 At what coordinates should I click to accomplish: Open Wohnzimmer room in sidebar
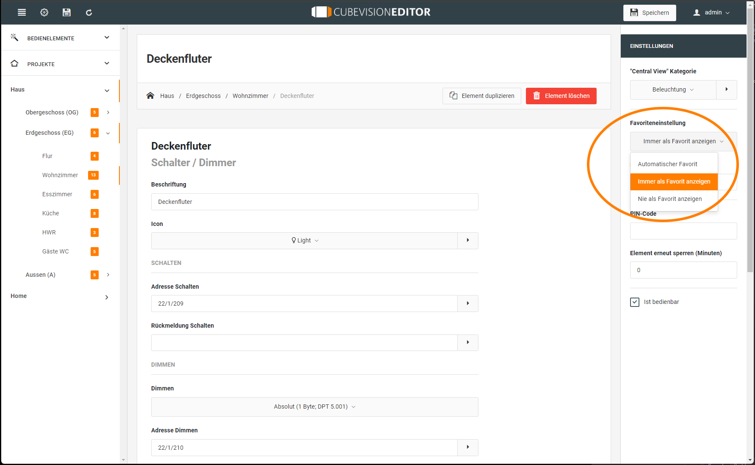tap(60, 175)
